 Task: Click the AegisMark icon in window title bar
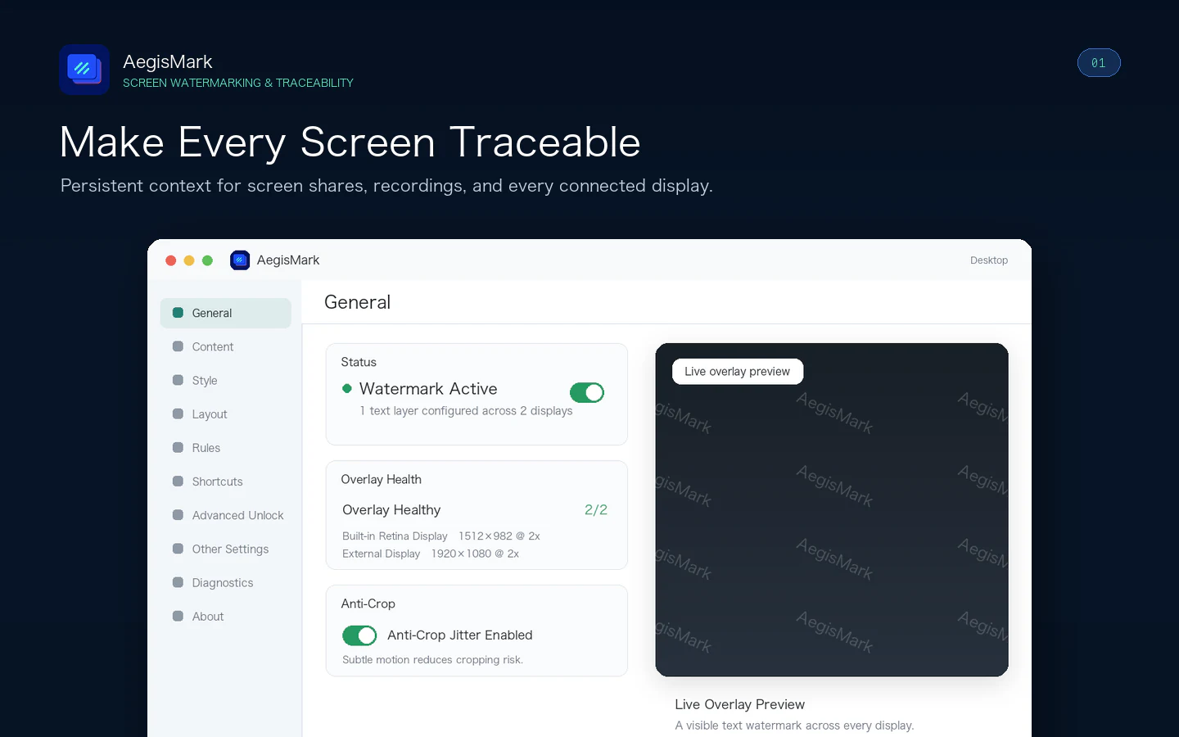240,260
